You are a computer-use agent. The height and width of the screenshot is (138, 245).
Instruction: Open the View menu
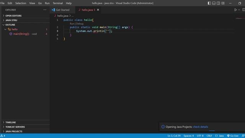[32, 3]
